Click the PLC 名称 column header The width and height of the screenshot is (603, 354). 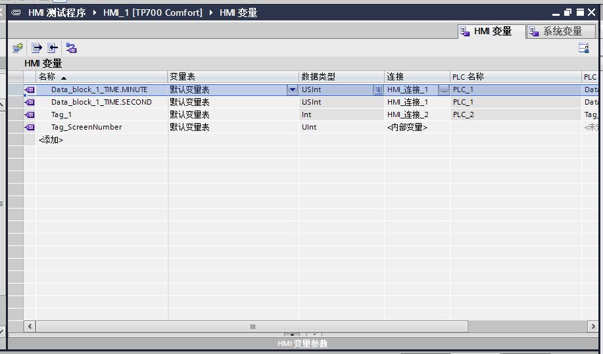[x=516, y=76]
